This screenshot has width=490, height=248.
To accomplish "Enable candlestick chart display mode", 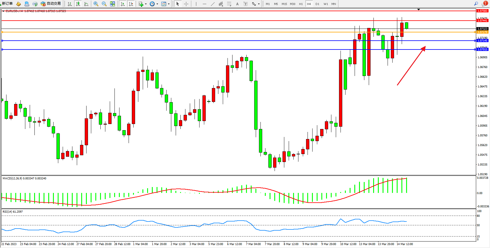I will tap(78, 4).
